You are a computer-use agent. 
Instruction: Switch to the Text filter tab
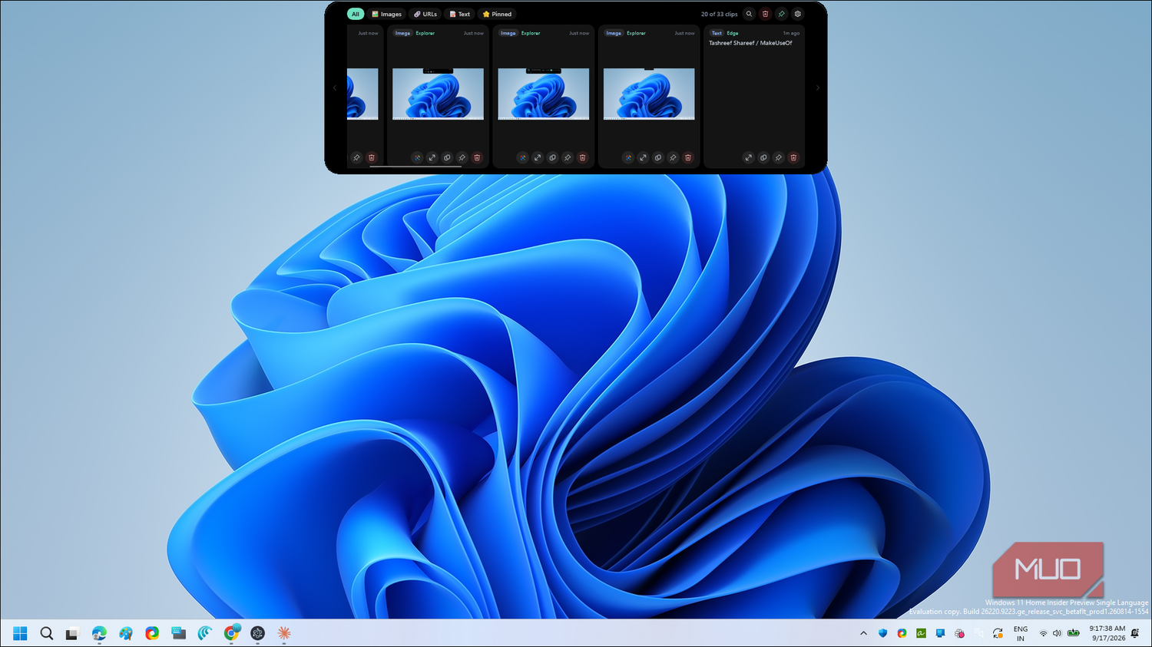click(459, 14)
